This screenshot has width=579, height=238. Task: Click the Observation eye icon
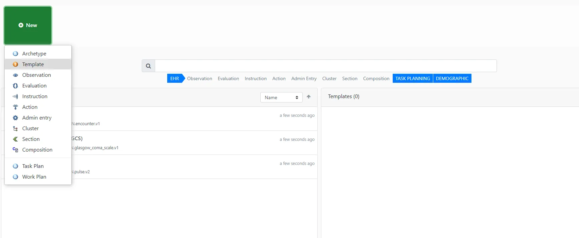click(15, 75)
